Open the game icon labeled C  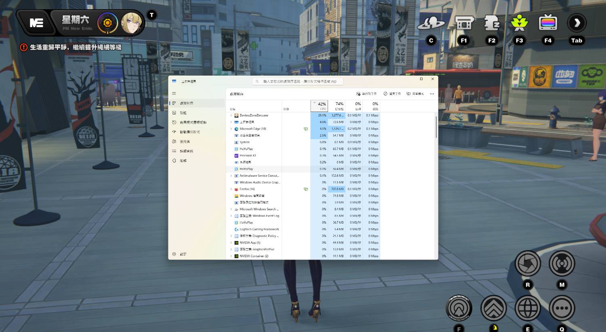tap(431, 23)
